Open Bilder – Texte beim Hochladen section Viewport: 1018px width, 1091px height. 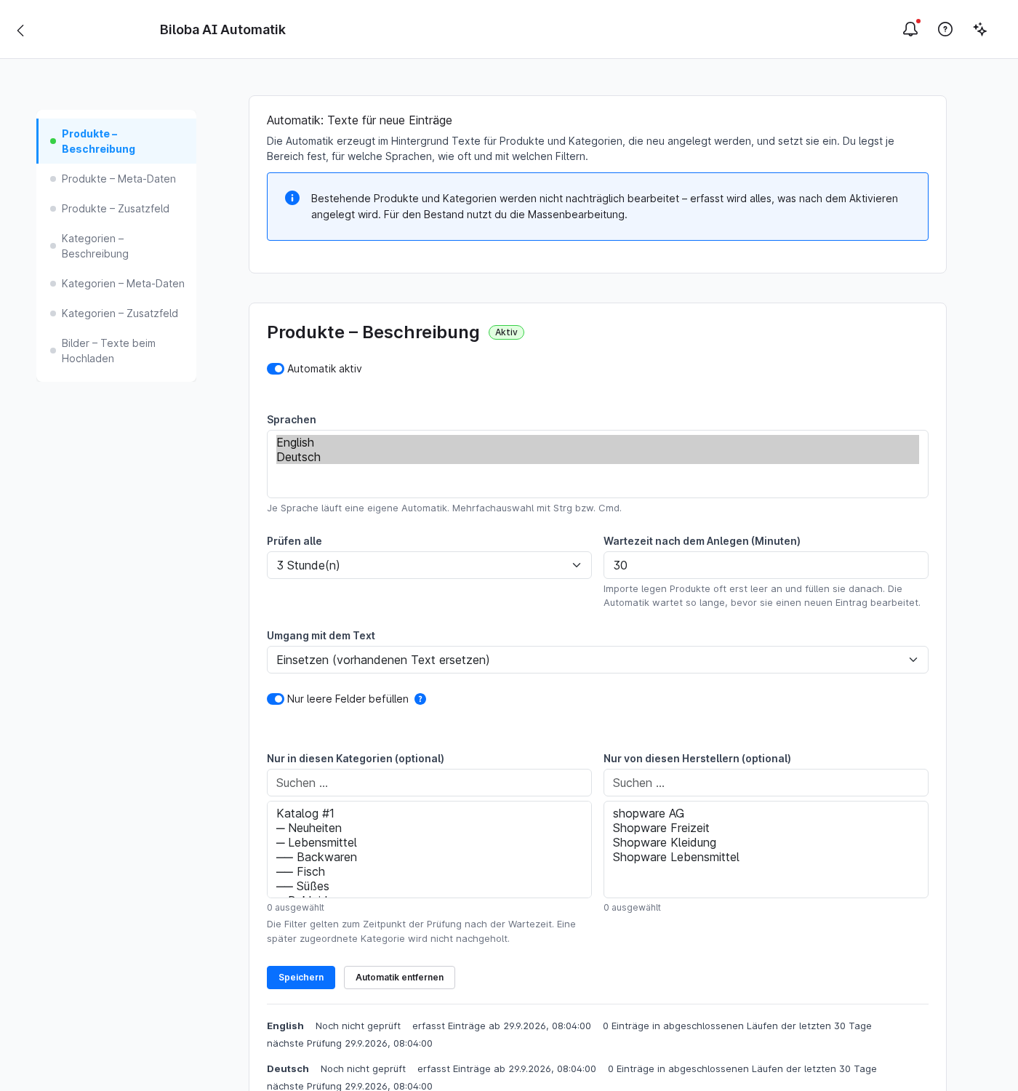click(116, 351)
